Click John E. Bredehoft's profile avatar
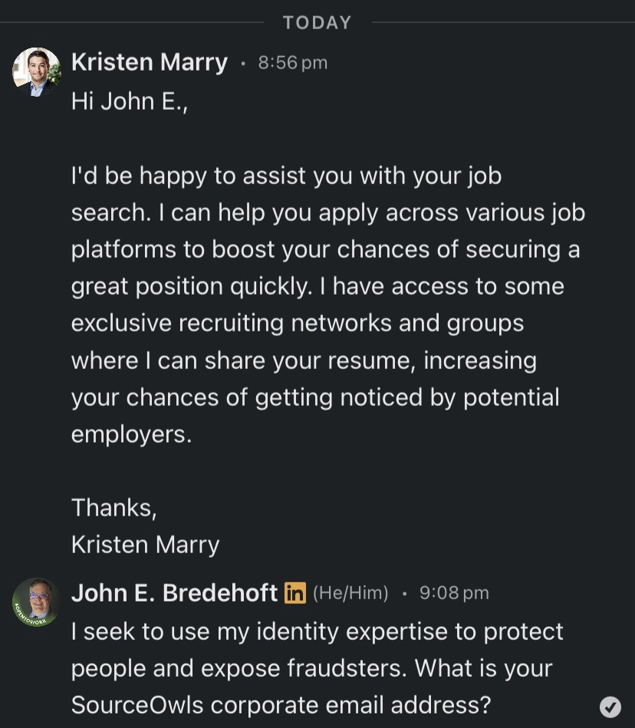 point(36,601)
